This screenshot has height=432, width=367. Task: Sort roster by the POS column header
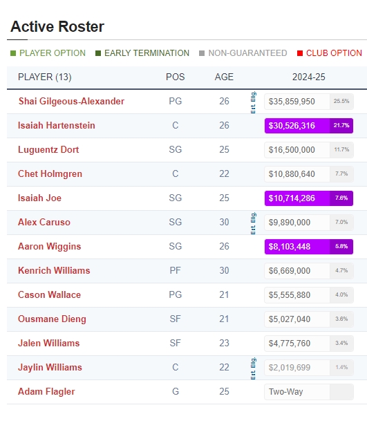point(176,77)
